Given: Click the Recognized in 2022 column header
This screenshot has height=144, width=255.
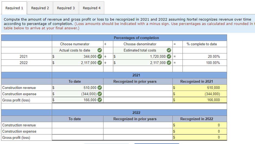Looking at the screenshot, I should (197, 119).
